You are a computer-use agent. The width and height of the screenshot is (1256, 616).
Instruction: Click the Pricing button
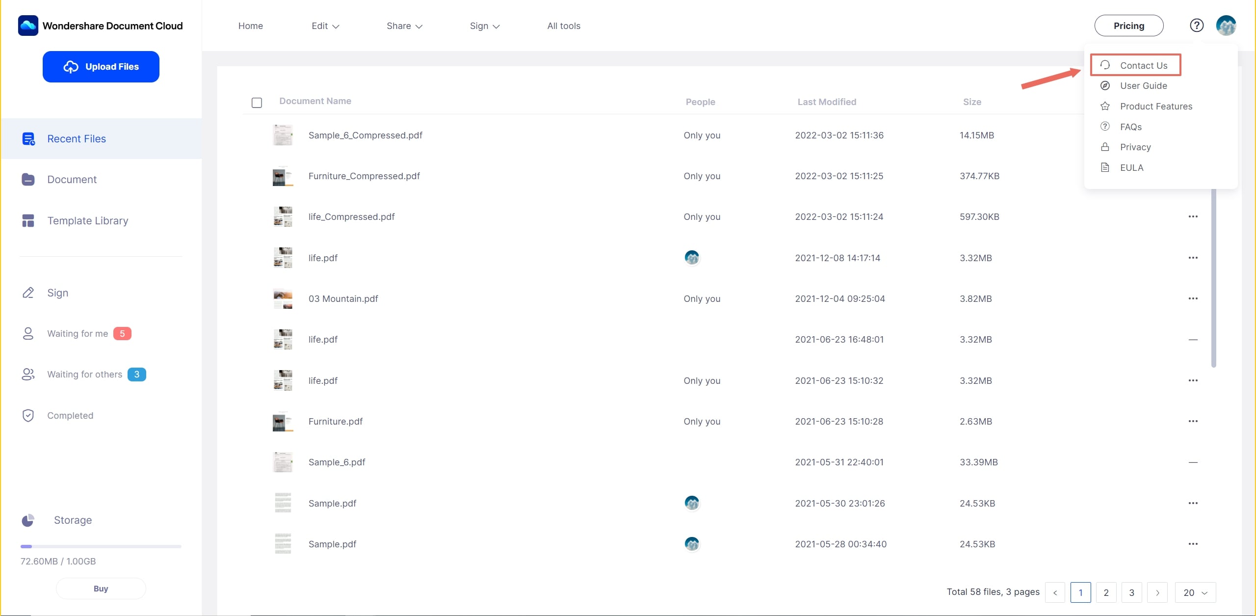[x=1129, y=26]
